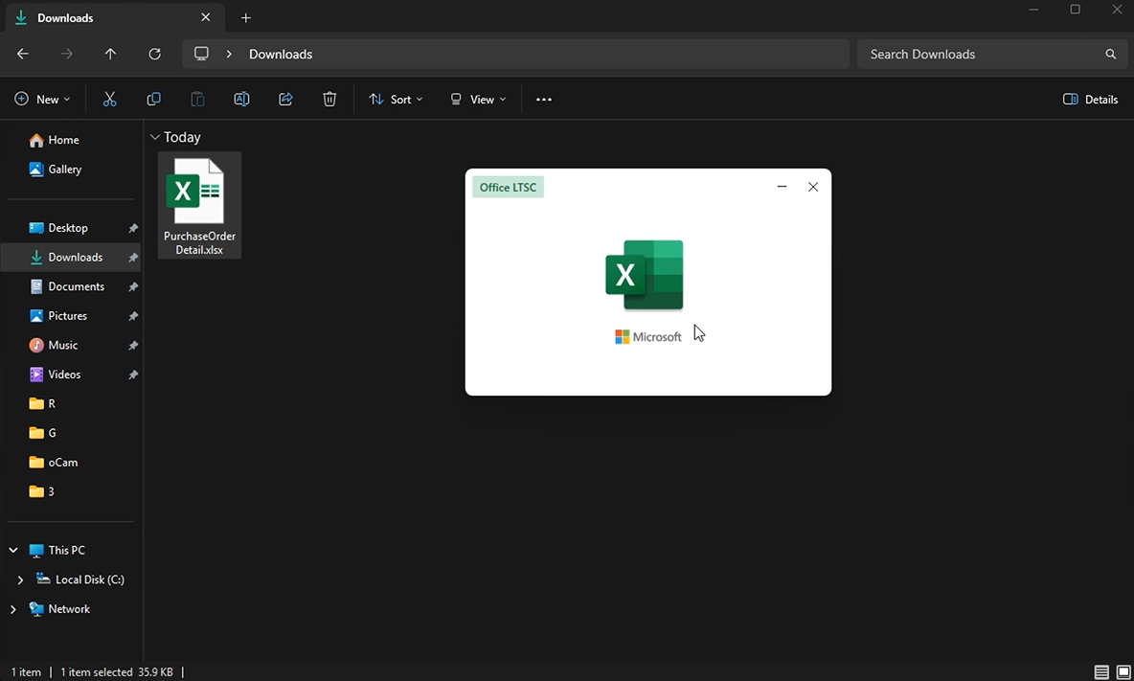
Task: Click the Cut scissors icon
Action: tap(109, 100)
